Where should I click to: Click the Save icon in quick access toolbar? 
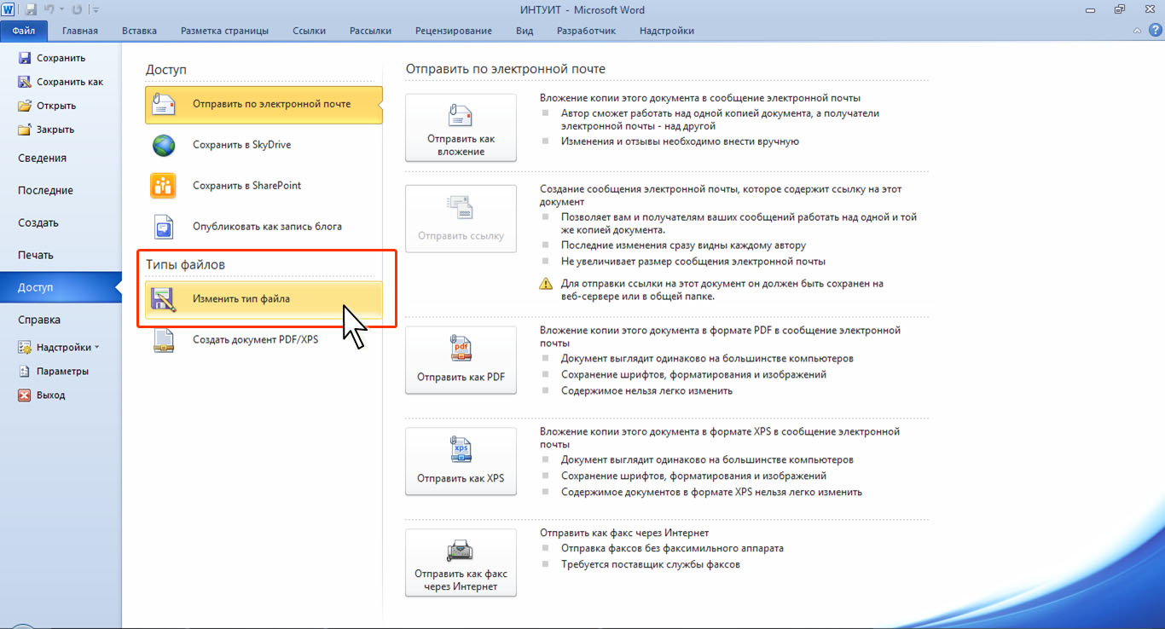[x=32, y=10]
